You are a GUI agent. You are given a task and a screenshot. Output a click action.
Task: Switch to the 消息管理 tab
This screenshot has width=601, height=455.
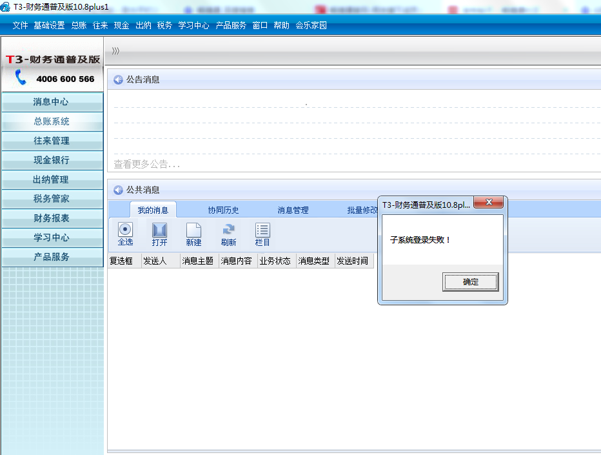tap(293, 210)
